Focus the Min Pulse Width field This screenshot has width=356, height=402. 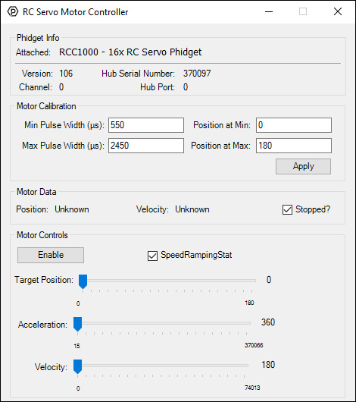pyautogui.click(x=146, y=125)
